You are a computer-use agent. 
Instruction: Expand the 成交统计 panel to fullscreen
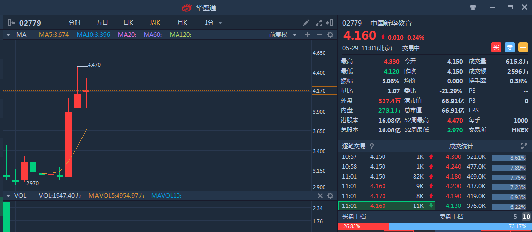(524, 146)
